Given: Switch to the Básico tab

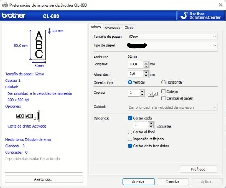Looking at the screenshot, I should pyautogui.click(x=96, y=27).
